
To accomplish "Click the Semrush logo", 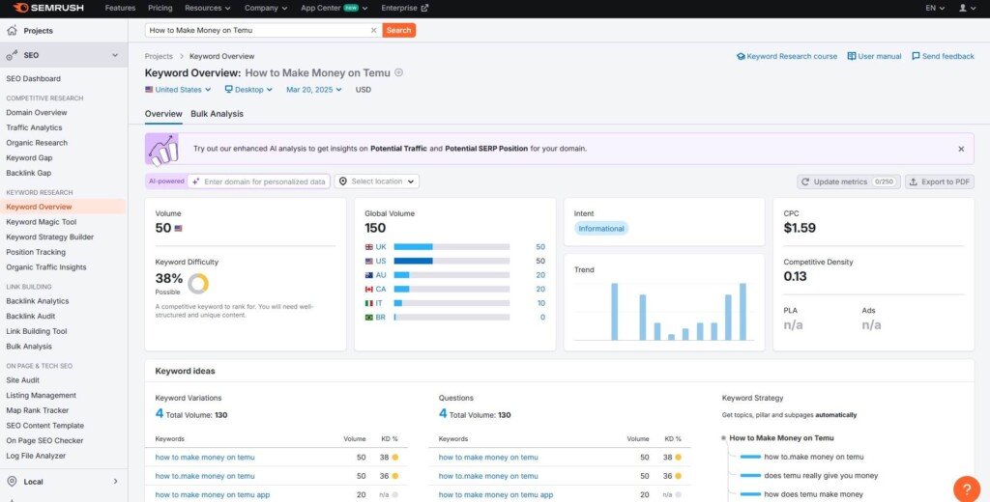I will coord(47,8).
